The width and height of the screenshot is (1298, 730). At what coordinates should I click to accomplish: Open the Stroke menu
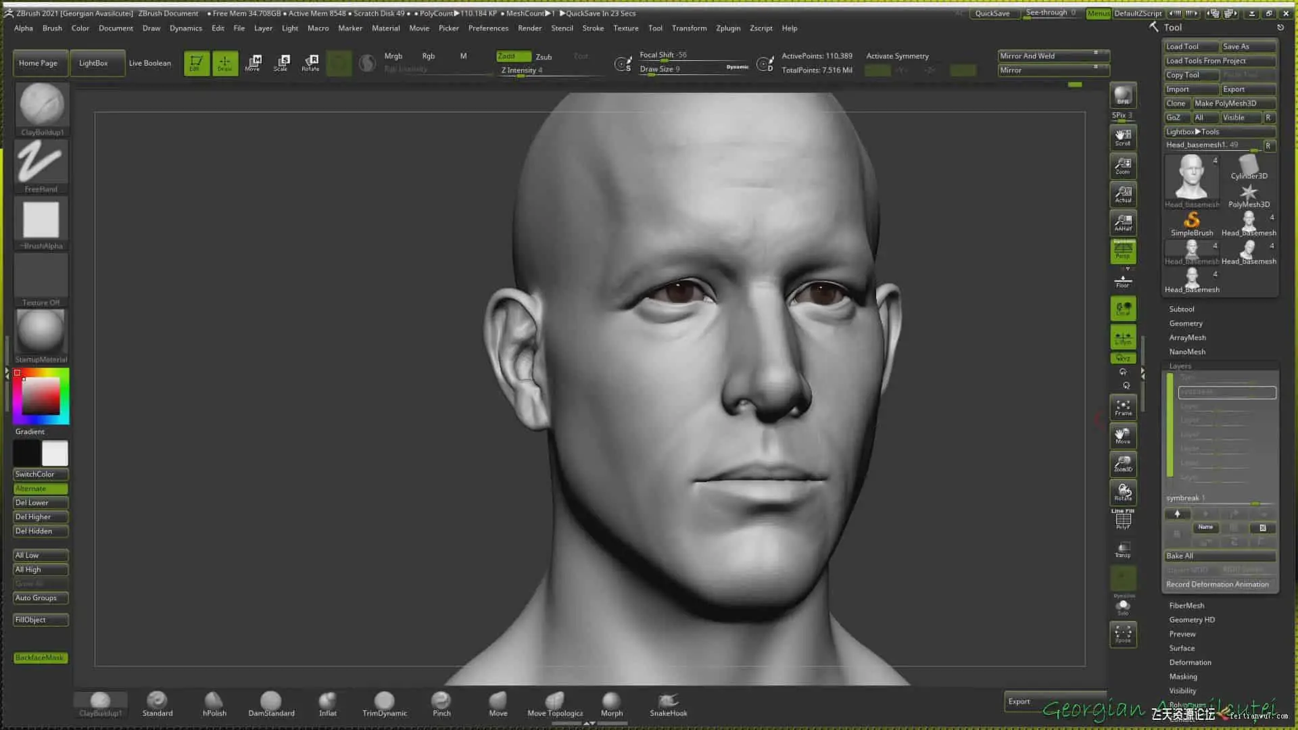pyautogui.click(x=593, y=28)
